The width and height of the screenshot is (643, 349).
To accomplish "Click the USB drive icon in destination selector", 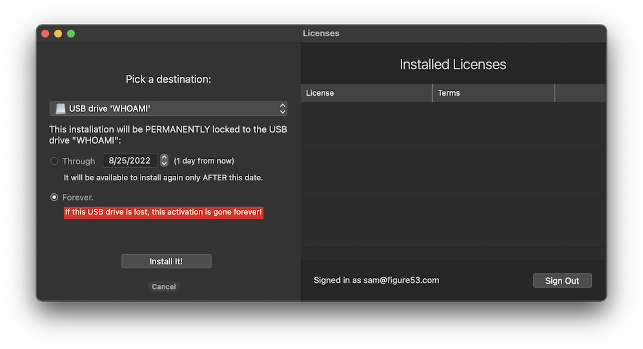I will coord(60,109).
